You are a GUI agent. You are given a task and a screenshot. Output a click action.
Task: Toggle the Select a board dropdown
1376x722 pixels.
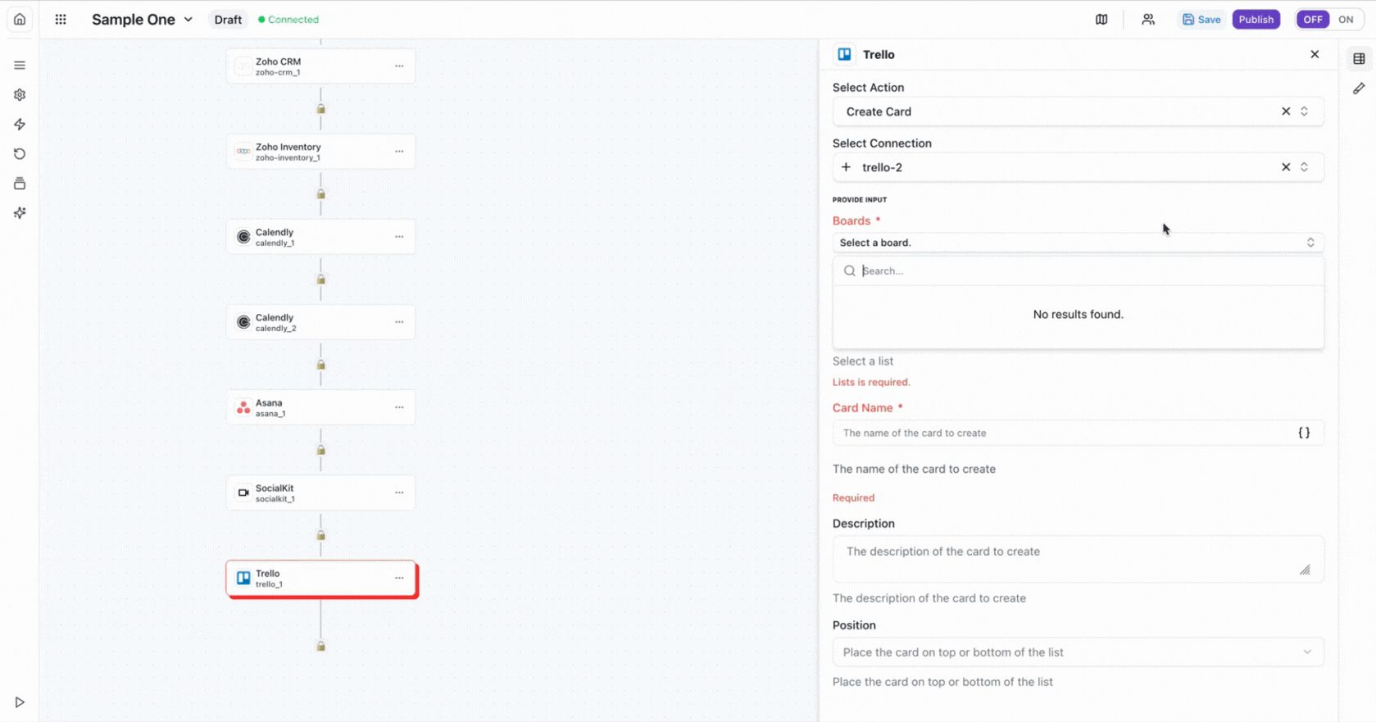pos(1078,243)
